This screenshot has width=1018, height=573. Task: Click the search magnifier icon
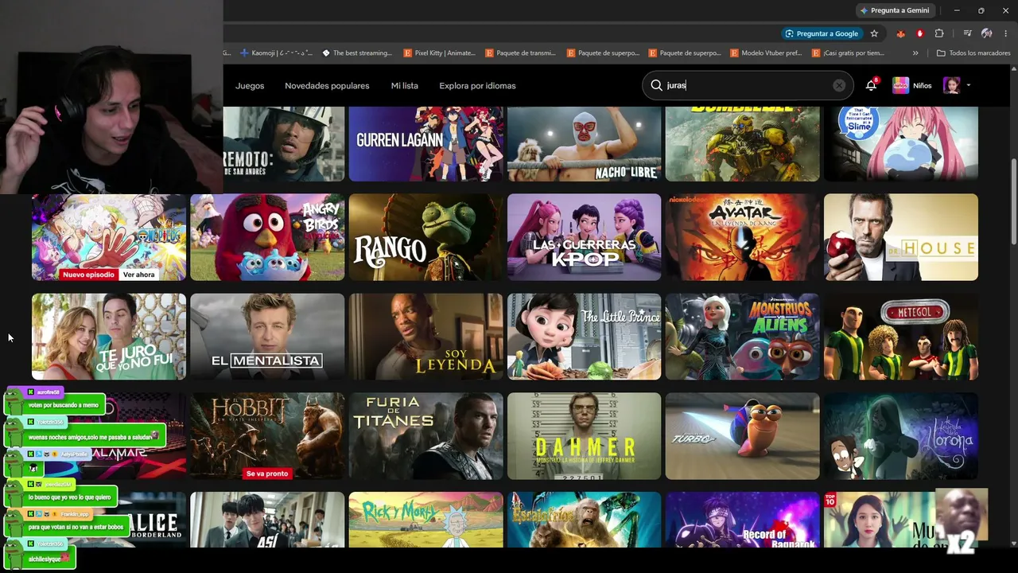pyautogui.click(x=656, y=85)
